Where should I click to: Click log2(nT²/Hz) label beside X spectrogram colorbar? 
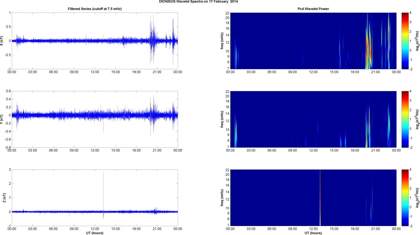click(418, 41)
